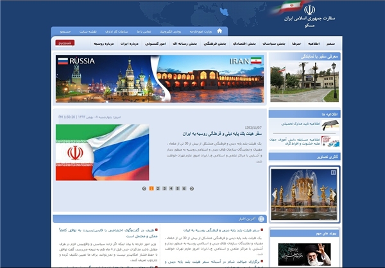
Task: Open the اطلاعیه menu item
Action: tap(314, 44)
